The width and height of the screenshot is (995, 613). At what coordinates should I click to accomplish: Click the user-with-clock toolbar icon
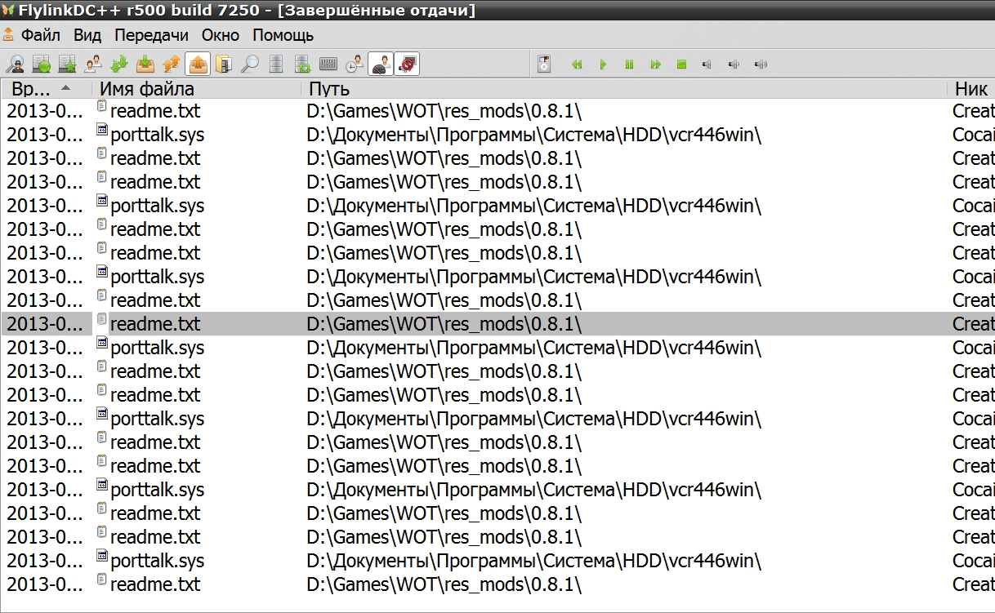coord(355,64)
